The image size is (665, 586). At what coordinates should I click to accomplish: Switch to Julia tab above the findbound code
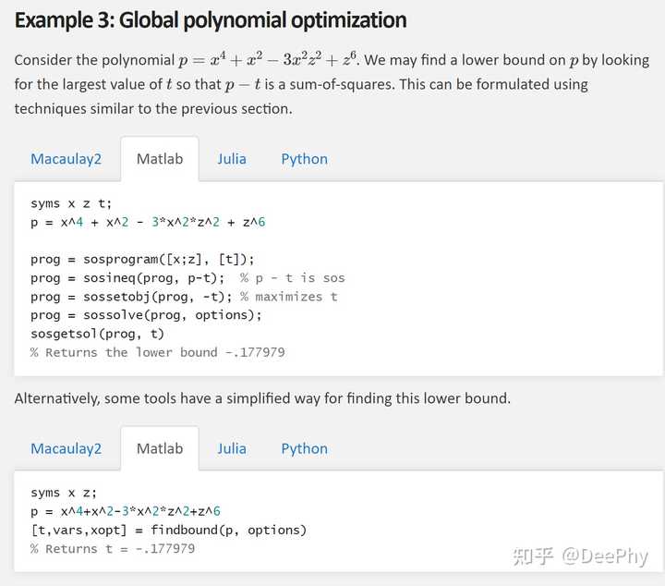pyautogui.click(x=232, y=448)
